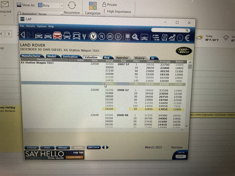The image size is (235, 176).
Task: Click the search magnifier icon in CAP
Action: [x=187, y=31]
